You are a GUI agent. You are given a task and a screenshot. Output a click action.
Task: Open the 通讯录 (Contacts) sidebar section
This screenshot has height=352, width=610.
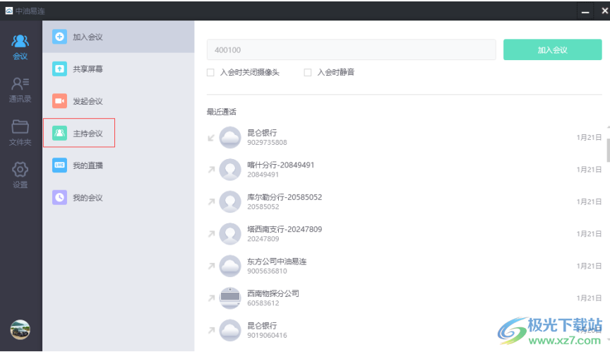[x=20, y=90]
